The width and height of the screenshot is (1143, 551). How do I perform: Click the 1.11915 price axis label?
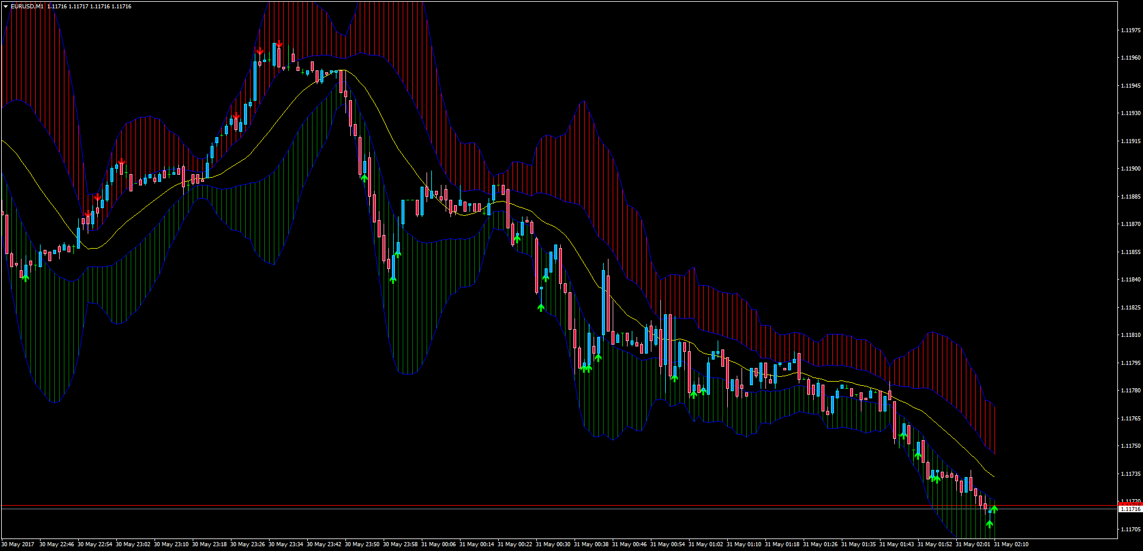coord(1131,141)
